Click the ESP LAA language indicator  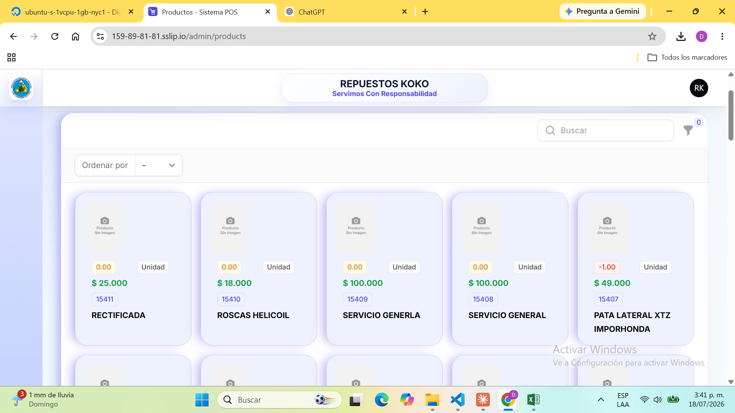click(623, 400)
